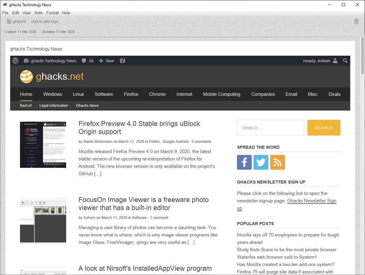Click the FocusOn Image Viewer article thumbnail
This screenshot has width=365, height=275.
(x=43, y=220)
